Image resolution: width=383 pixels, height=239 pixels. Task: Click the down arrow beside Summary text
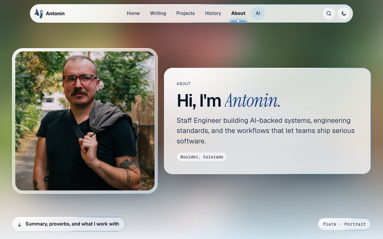point(19,224)
